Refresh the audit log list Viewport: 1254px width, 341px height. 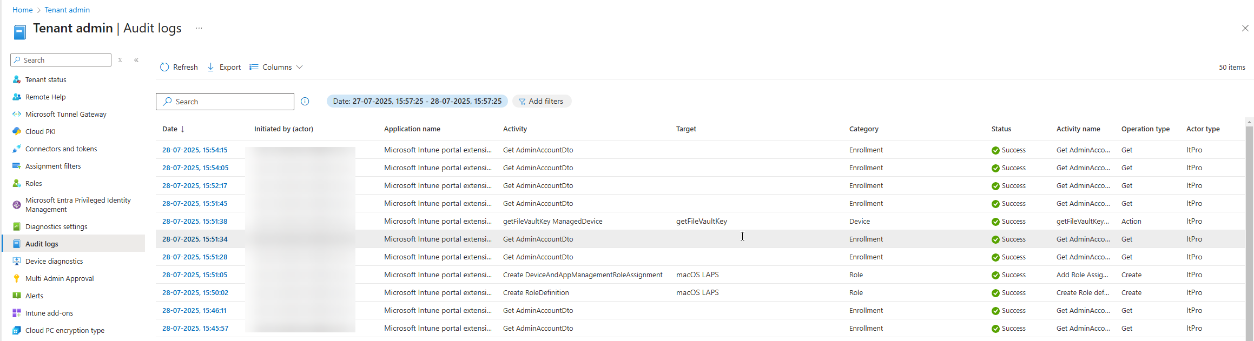point(179,67)
